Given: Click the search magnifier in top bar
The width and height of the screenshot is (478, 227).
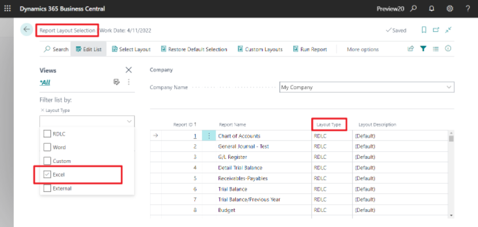Looking at the screenshot, I should coord(413,8).
